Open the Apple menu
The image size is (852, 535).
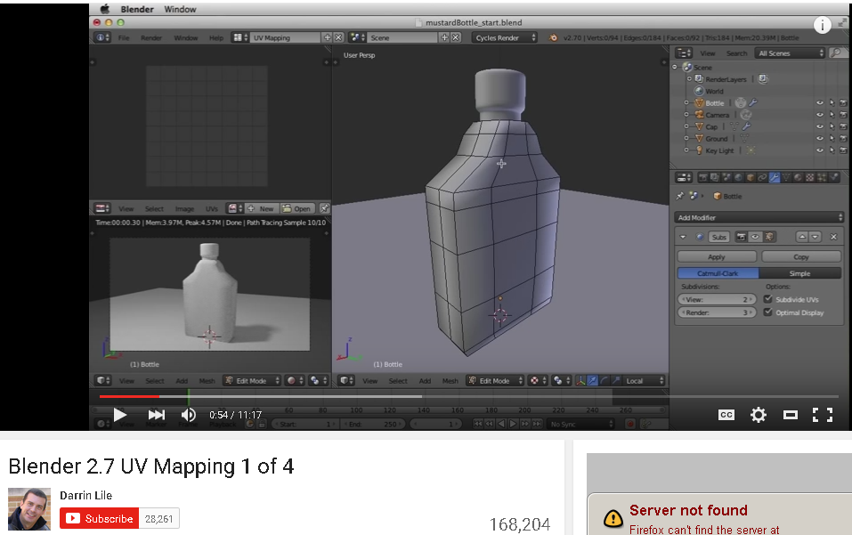(105, 9)
